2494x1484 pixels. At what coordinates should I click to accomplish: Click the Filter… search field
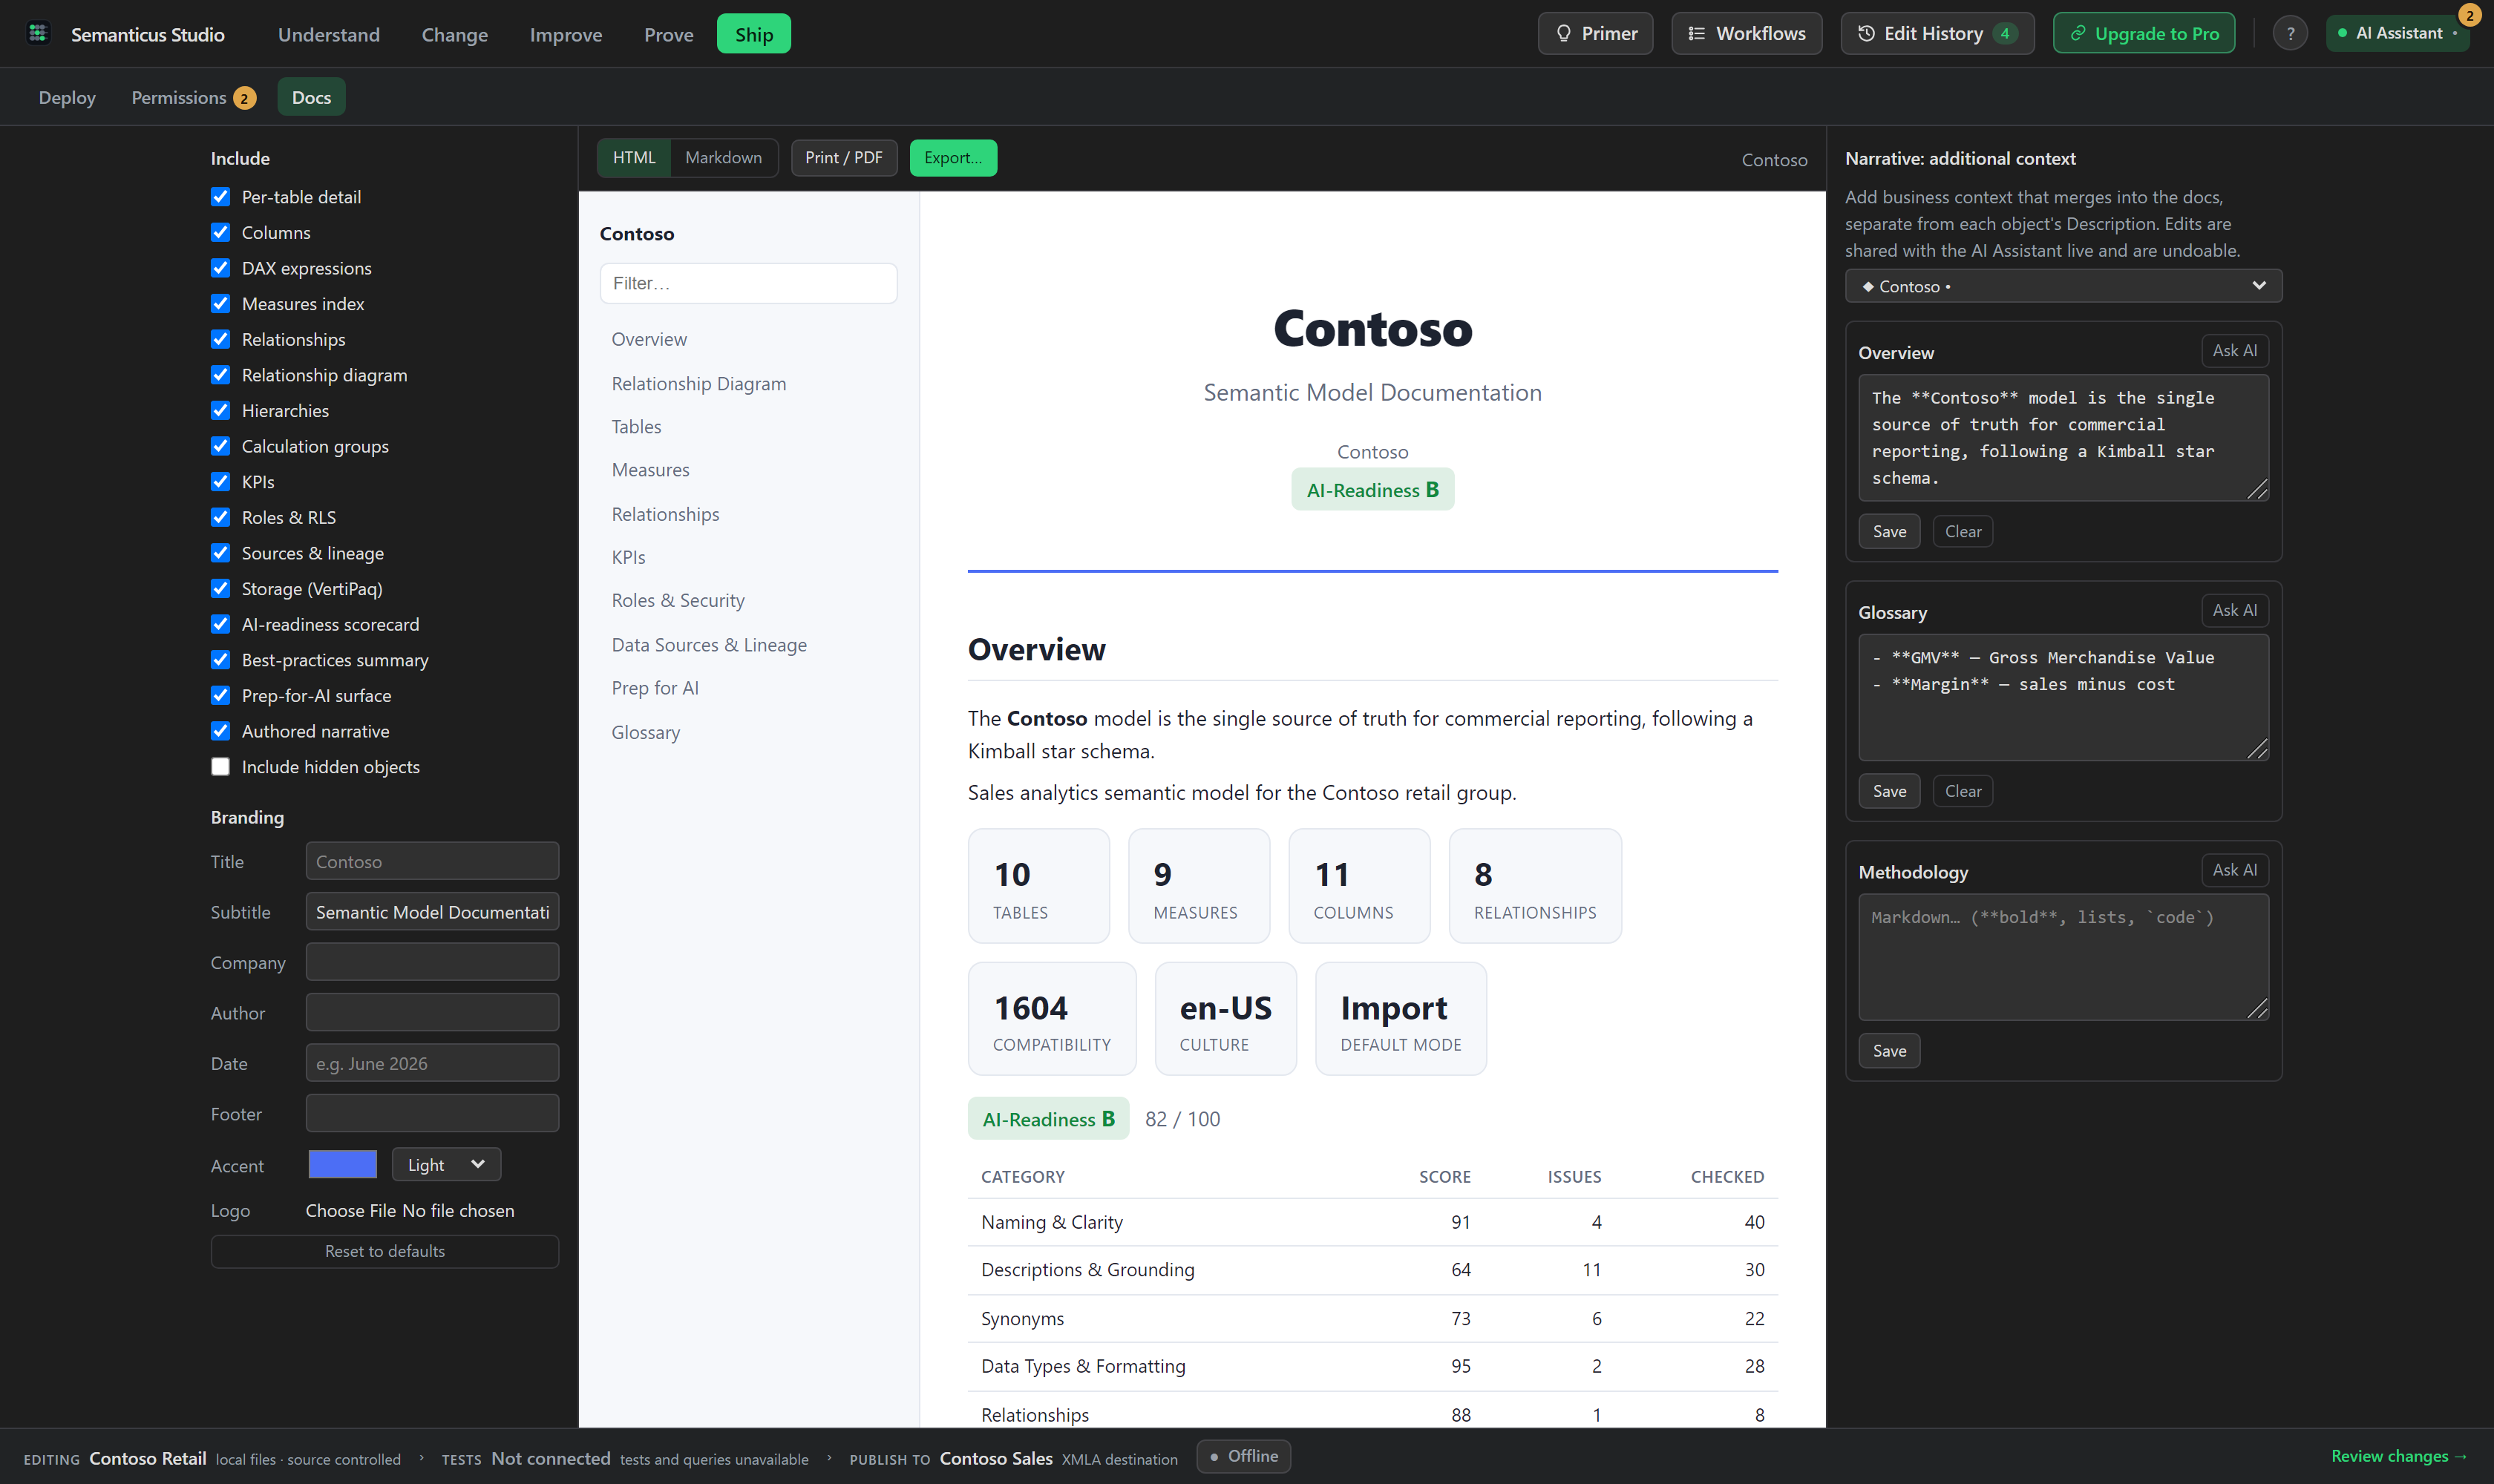(x=748, y=283)
